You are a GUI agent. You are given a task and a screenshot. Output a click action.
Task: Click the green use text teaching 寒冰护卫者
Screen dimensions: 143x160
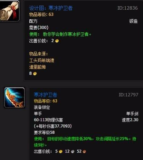[60, 34]
